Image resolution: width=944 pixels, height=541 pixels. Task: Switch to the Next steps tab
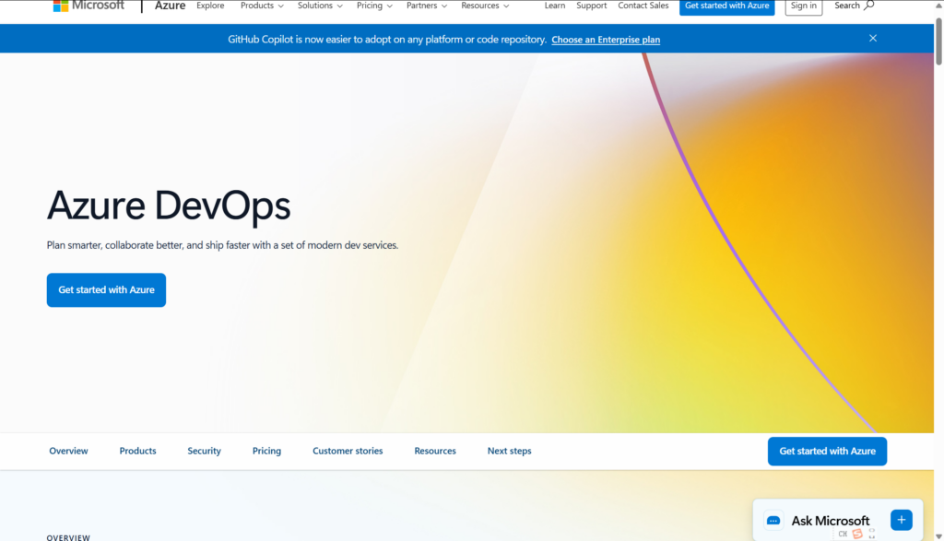(509, 451)
